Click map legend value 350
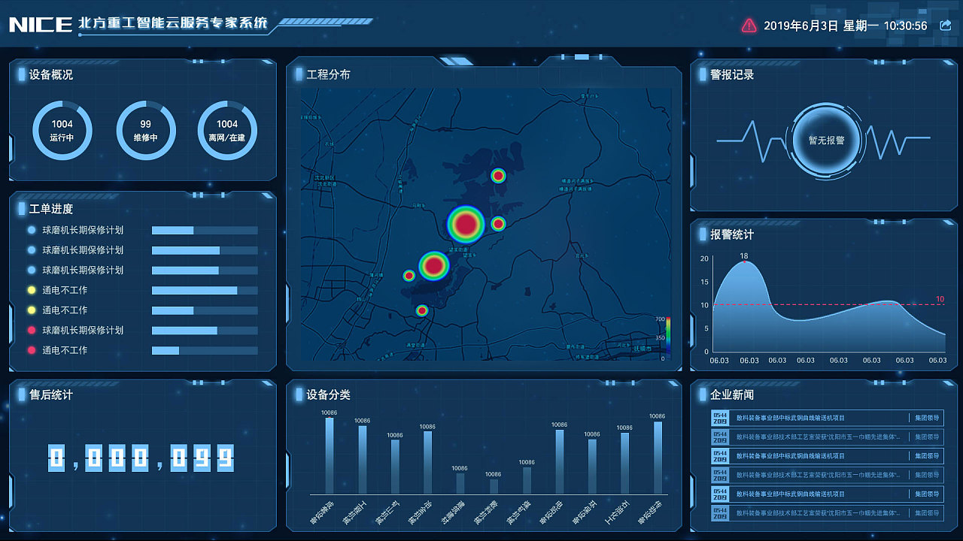Screen dimensions: 963x541 pos(660,338)
